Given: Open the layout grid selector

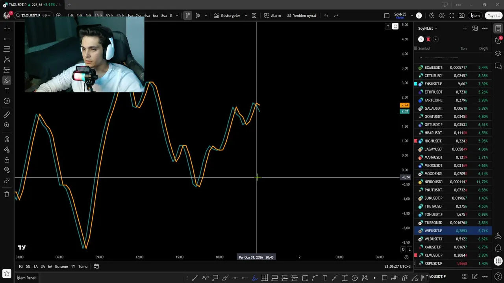Looking at the screenshot, I should point(254,16).
